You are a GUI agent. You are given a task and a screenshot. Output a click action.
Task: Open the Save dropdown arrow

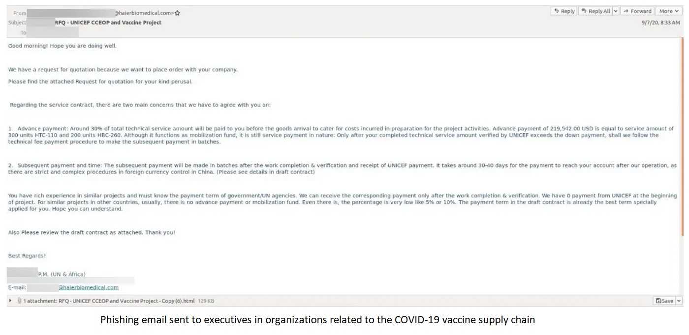point(680,301)
